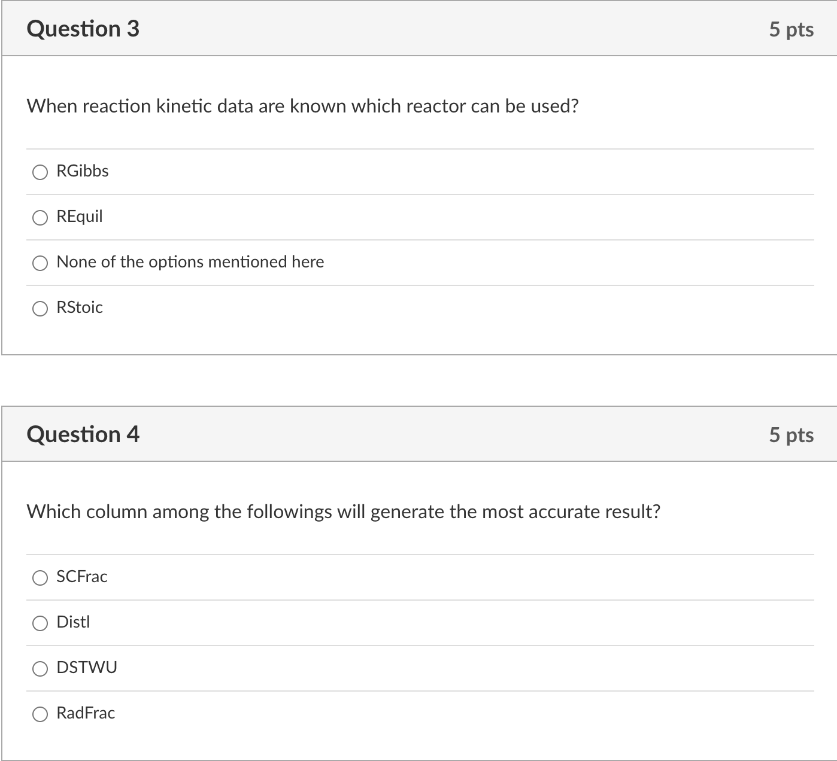Select the Distl radio button

click(40, 623)
